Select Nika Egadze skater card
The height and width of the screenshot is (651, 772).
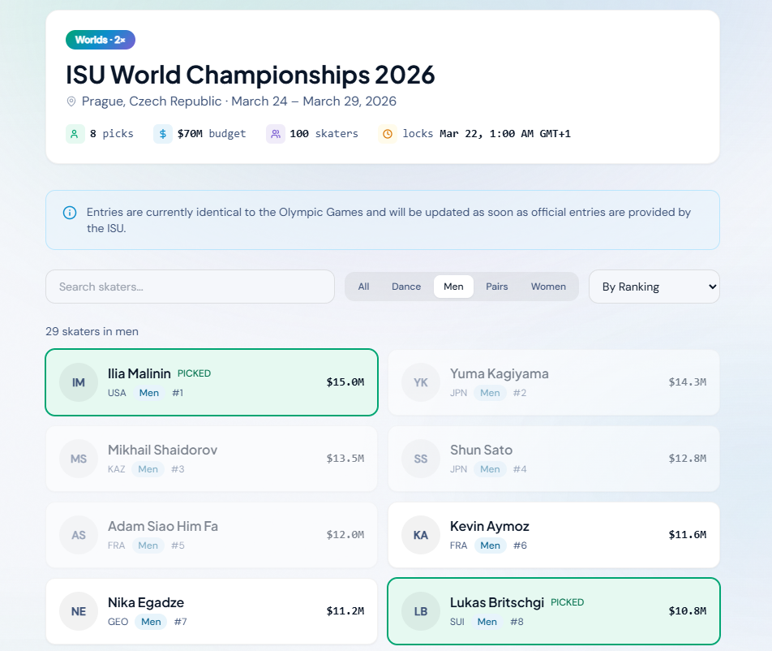[212, 611]
